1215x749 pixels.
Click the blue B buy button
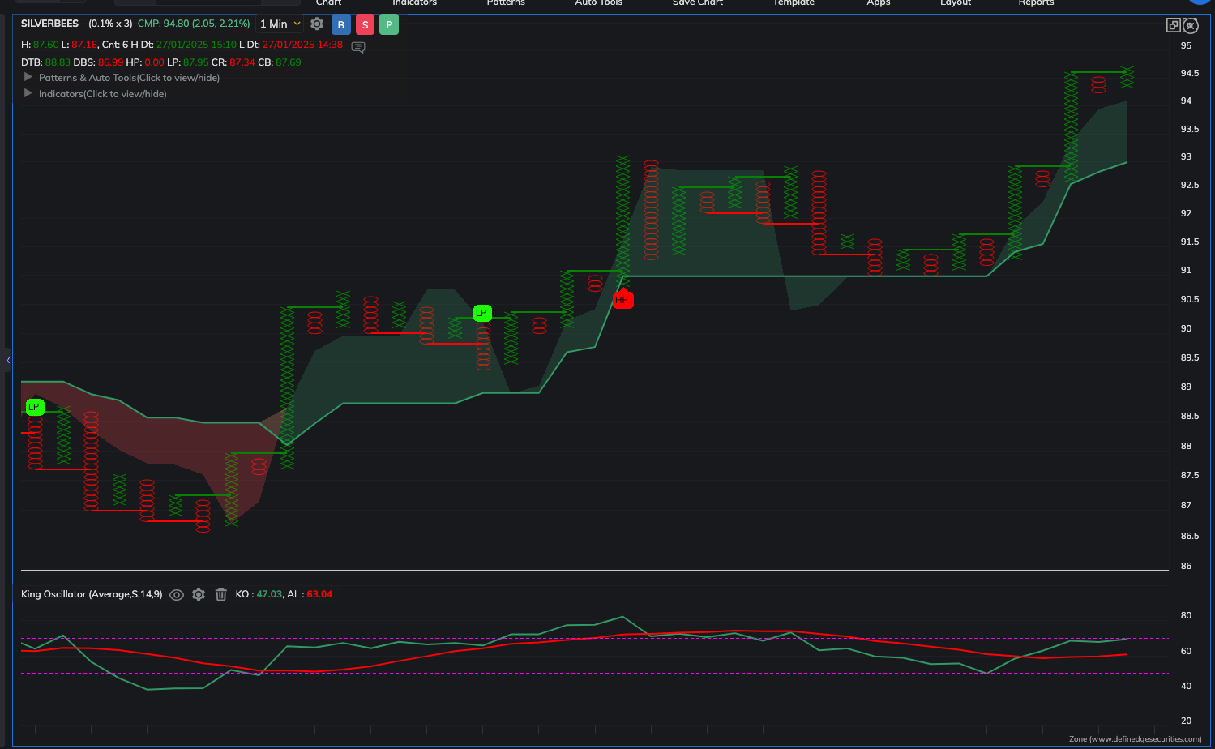click(341, 24)
